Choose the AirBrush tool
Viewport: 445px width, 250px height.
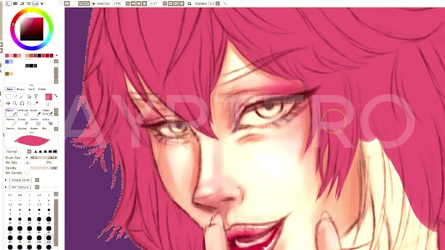tap(24, 113)
